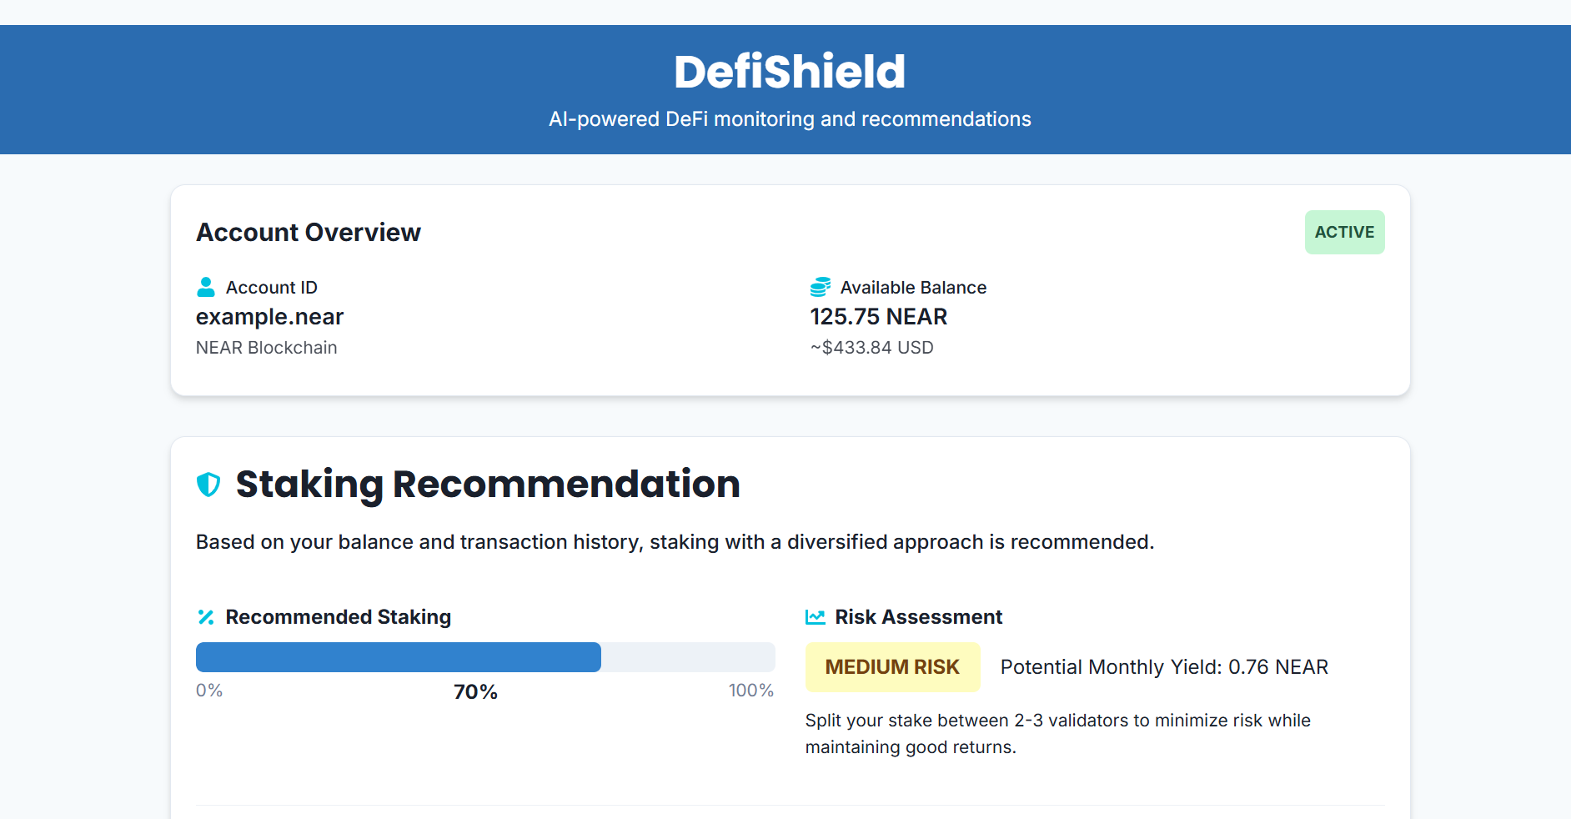Click the percent icon by Recommended Staking
This screenshot has height=819, width=1571.
[206, 617]
